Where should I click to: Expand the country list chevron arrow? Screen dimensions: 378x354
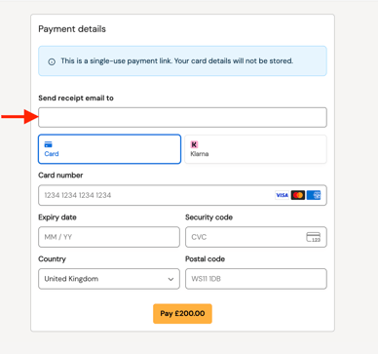point(170,279)
